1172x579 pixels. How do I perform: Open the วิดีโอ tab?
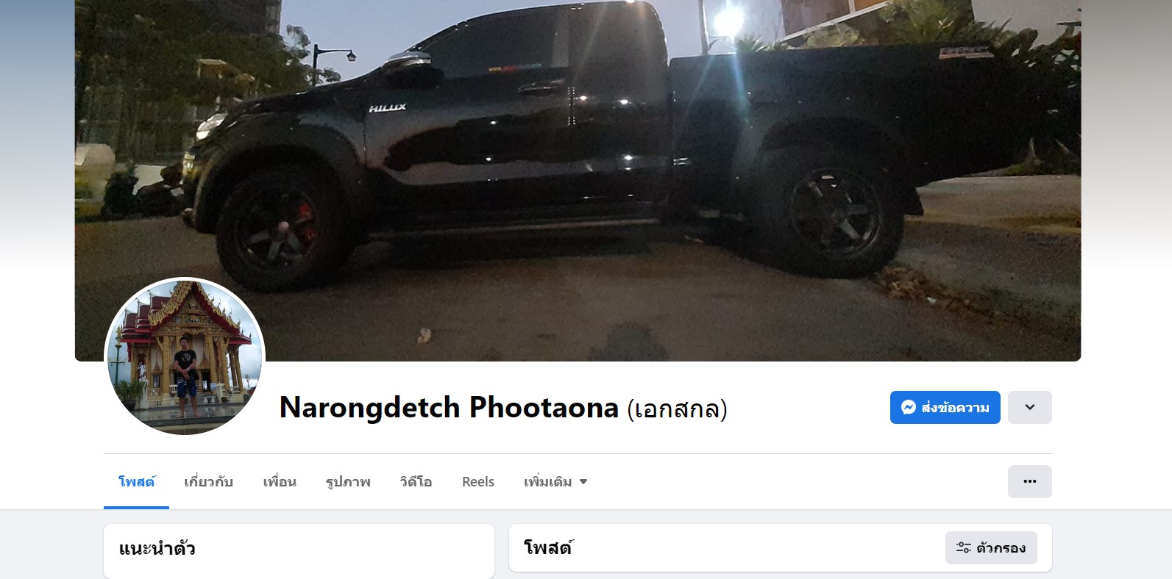tap(416, 482)
